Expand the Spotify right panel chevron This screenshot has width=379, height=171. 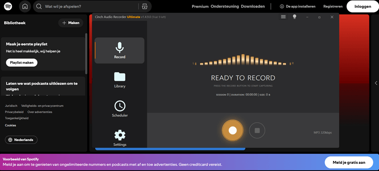click(x=376, y=83)
